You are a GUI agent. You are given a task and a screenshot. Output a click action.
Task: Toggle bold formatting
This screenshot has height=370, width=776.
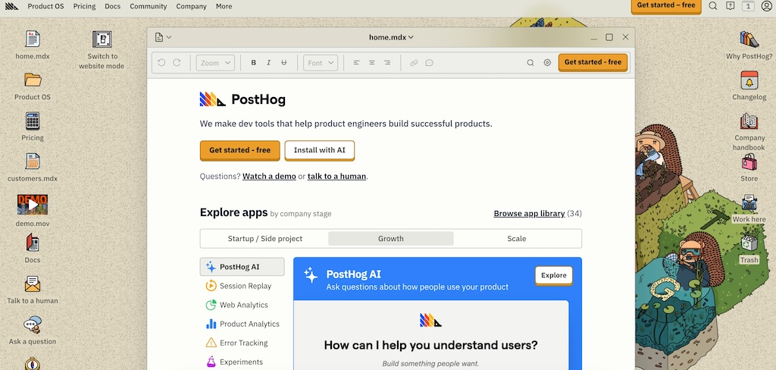(x=253, y=63)
